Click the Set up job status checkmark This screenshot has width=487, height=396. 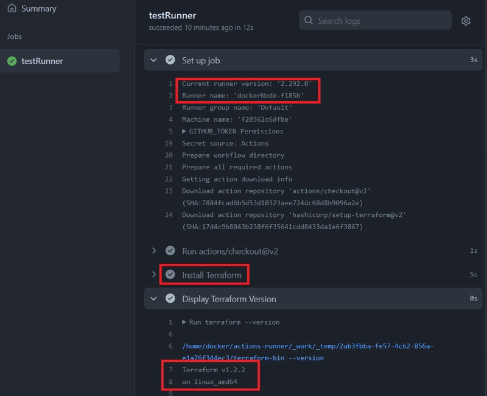(x=170, y=60)
